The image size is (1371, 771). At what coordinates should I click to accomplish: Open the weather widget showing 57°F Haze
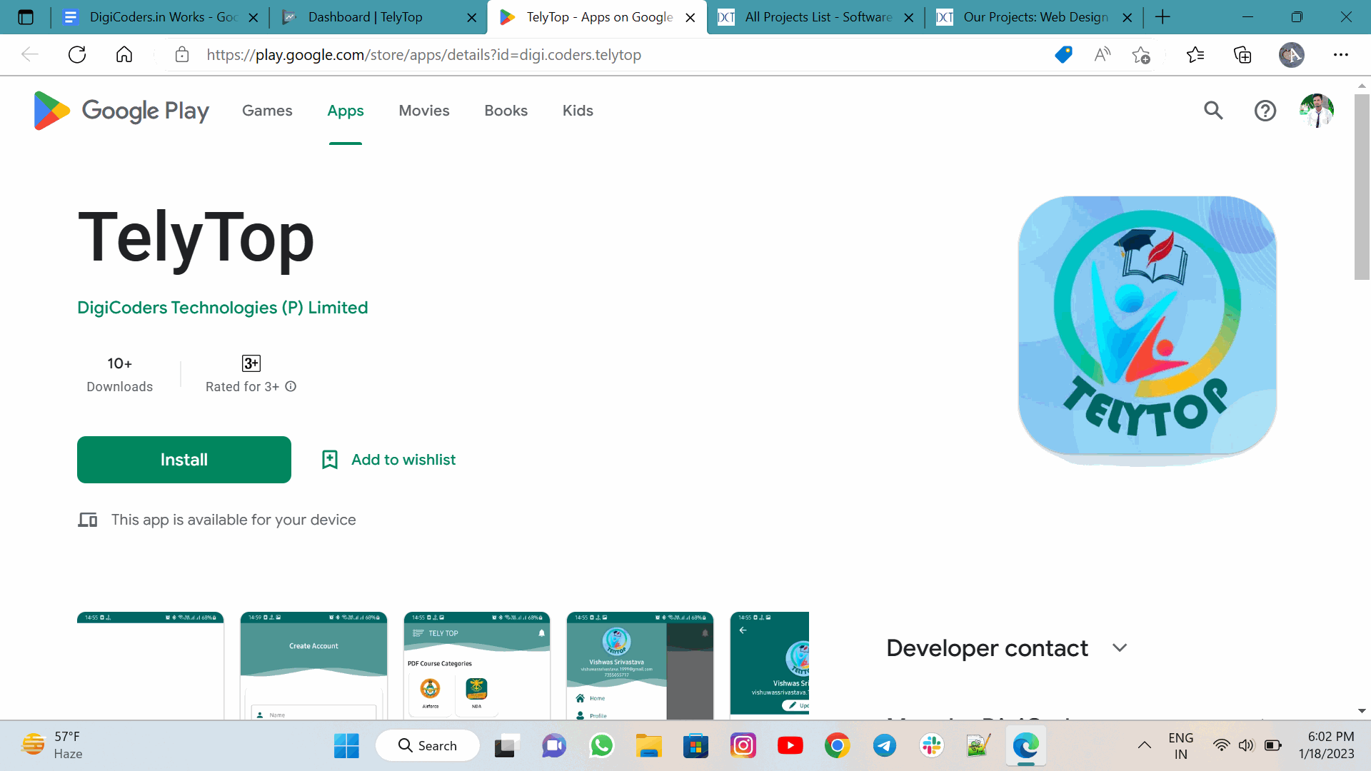[x=53, y=745]
